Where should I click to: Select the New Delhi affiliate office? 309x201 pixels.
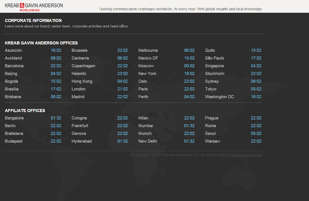(148, 141)
